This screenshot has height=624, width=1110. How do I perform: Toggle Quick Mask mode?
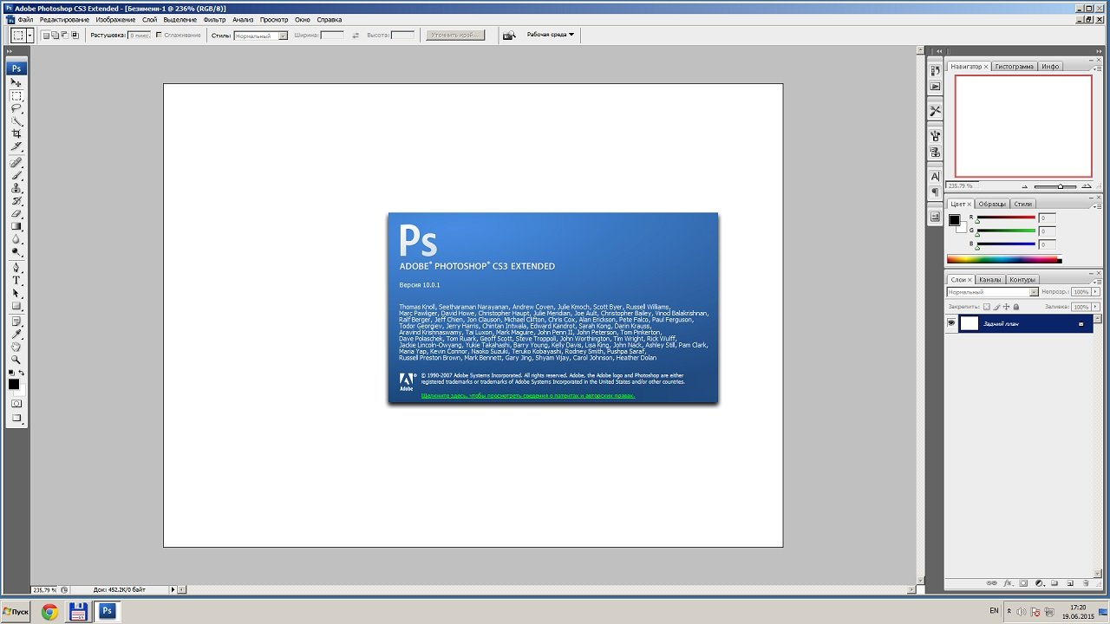[x=16, y=404]
